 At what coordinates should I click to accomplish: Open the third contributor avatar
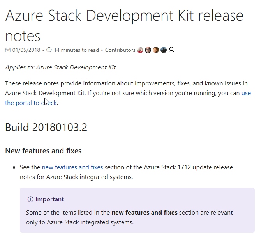coord(156,50)
